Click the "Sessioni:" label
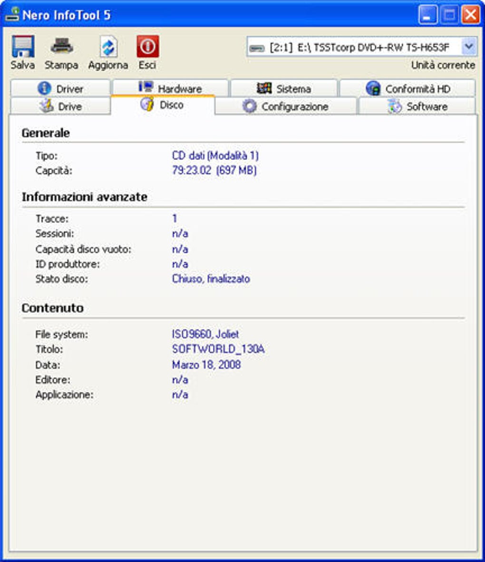The image size is (485, 562). click(x=55, y=233)
